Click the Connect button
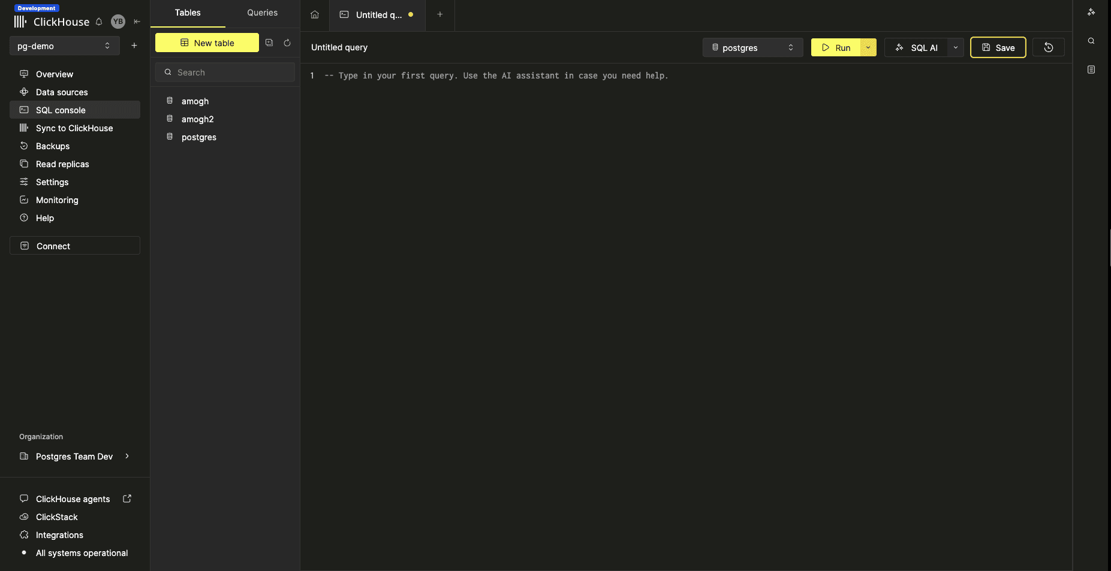Viewport: 1111px width, 571px height. 75,246
